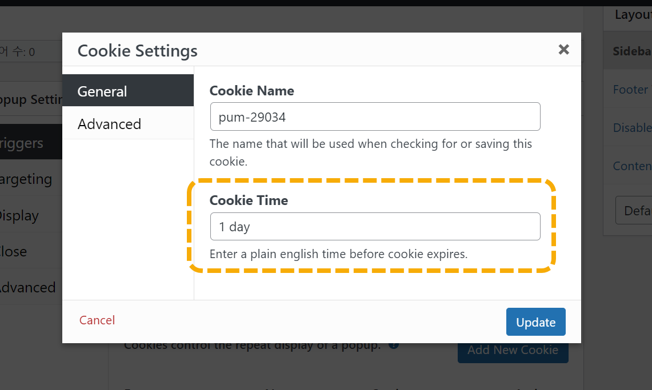Screen dimensions: 652x390
Task: Click the Cookie Name input field
Action: (375, 116)
